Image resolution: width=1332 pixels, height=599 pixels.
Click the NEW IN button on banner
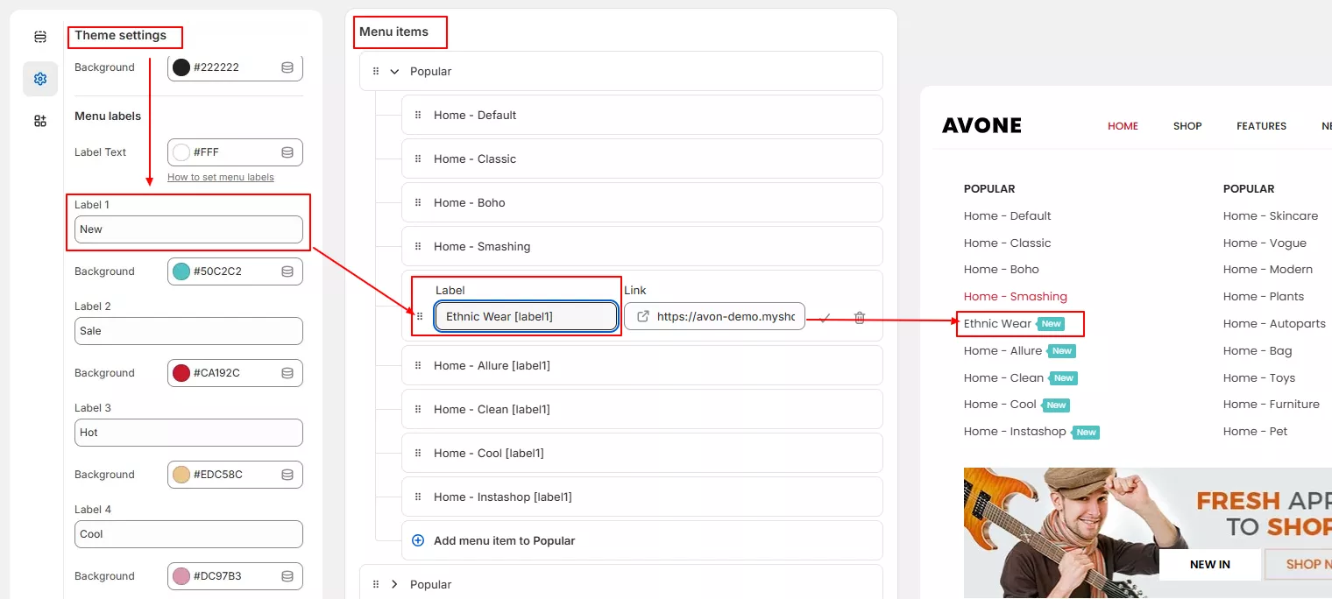point(1209,565)
